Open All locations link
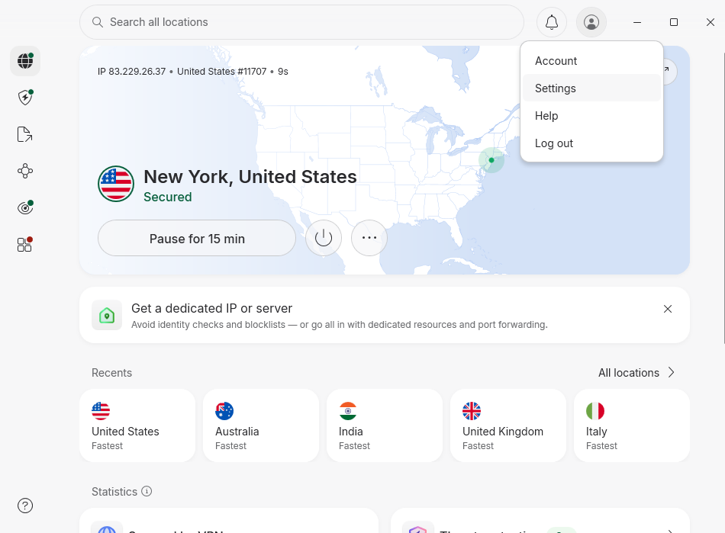 click(629, 373)
